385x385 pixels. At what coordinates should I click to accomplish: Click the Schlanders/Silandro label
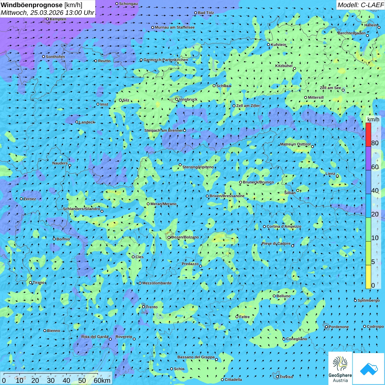click(81, 209)
